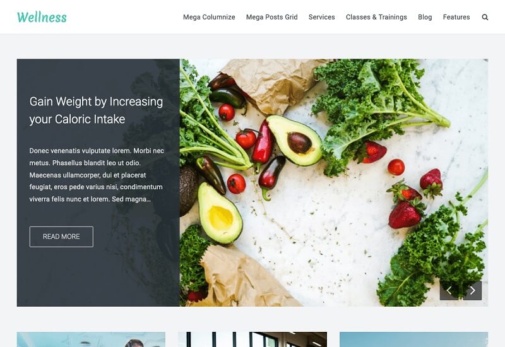Viewport: 505px width, 347px height.
Task: Open the rightmost post thumbnail with sky
Action: pyautogui.click(x=414, y=339)
